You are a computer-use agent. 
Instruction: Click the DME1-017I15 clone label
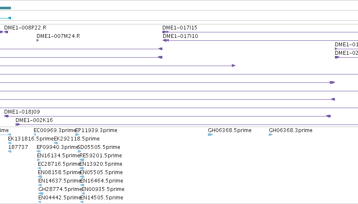pyautogui.click(x=180, y=28)
